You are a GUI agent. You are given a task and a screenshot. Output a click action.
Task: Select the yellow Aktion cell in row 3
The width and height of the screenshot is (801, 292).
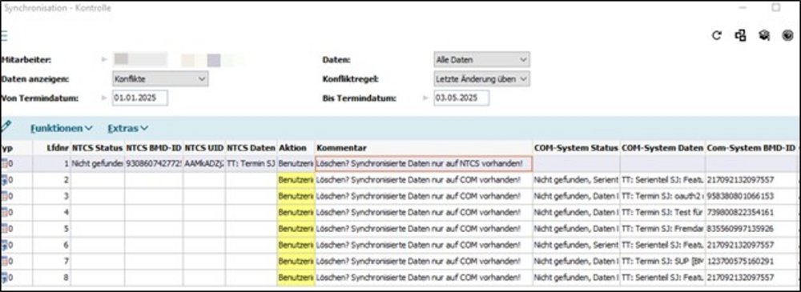(296, 196)
